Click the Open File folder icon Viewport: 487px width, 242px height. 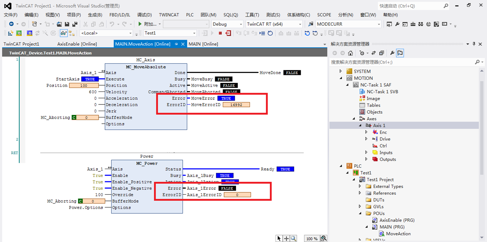pos(59,24)
